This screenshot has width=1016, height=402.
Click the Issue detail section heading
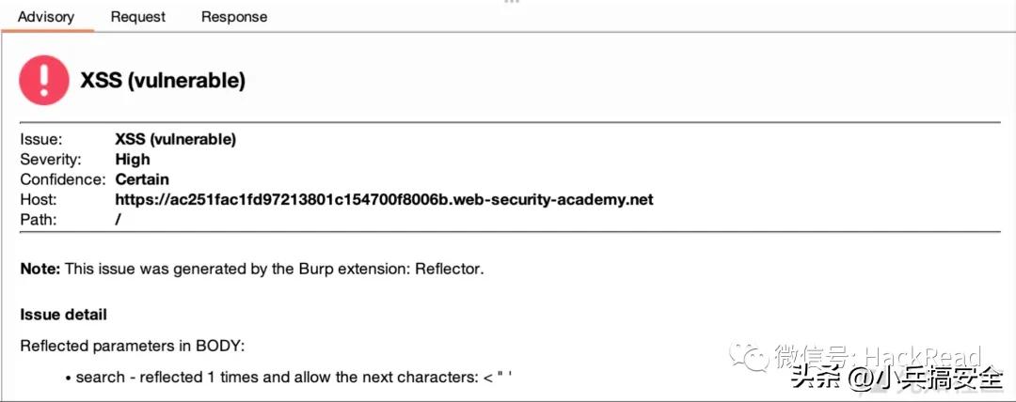click(64, 316)
